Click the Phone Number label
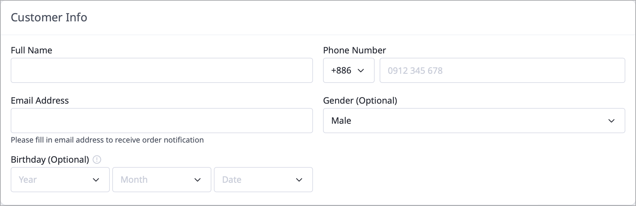The height and width of the screenshot is (206, 636). click(354, 50)
